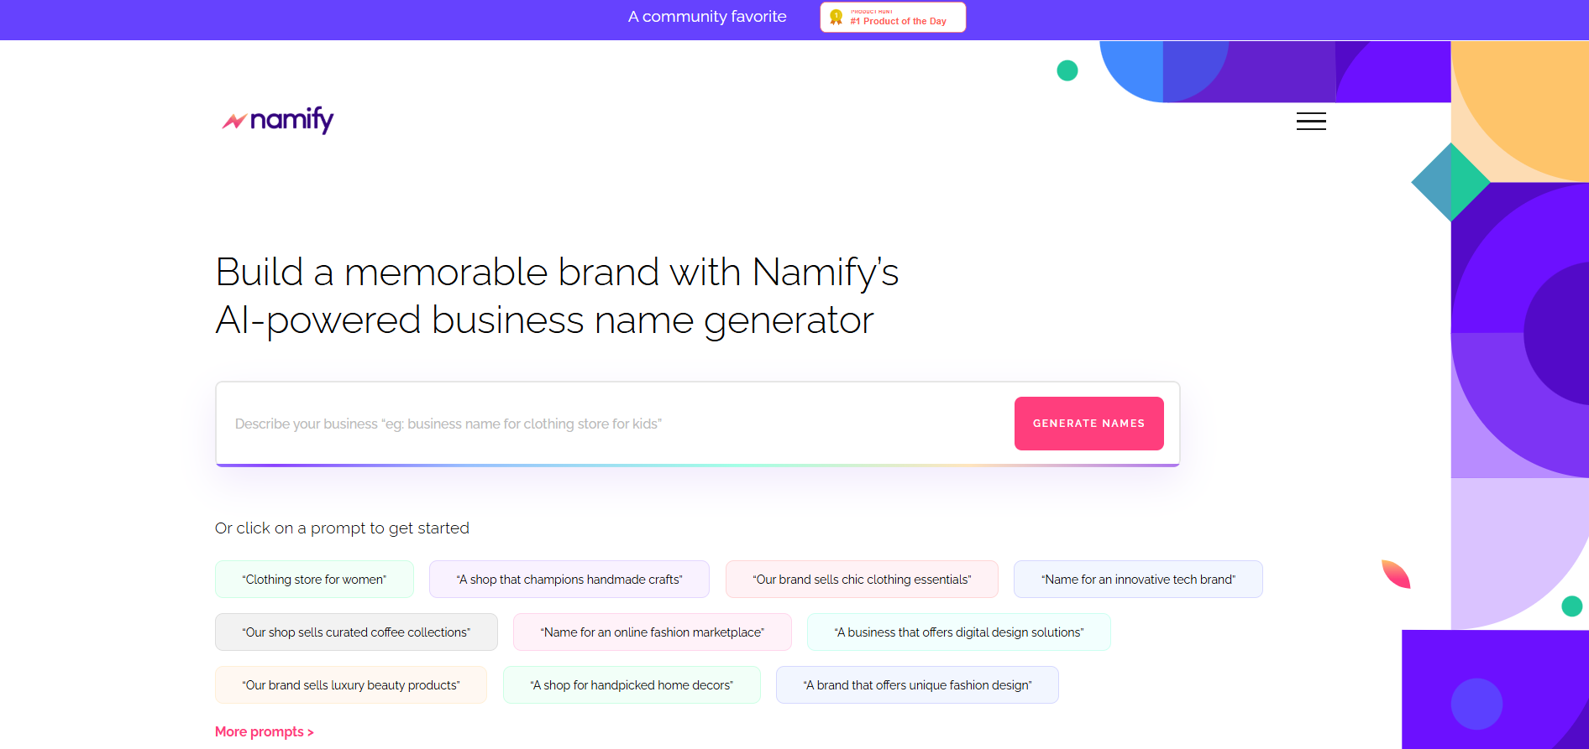Pick the online fashion marketplace prompt

(x=653, y=632)
